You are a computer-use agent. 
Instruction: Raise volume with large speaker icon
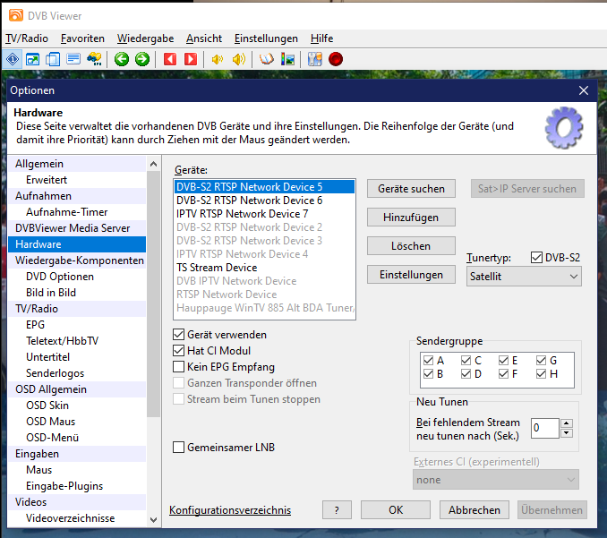238,59
